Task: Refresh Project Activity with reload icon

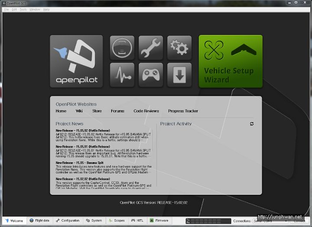Action: [x=252, y=124]
